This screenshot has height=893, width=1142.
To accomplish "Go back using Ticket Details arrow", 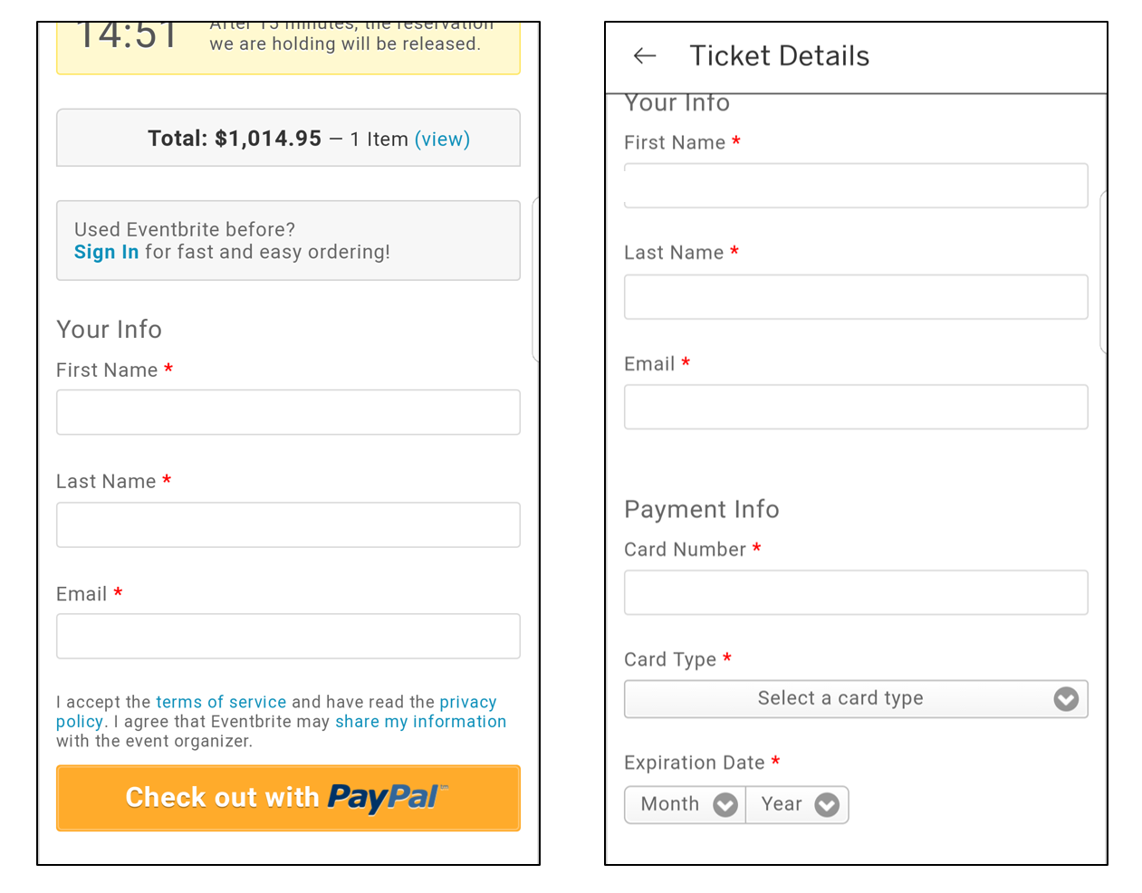I will [x=645, y=56].
